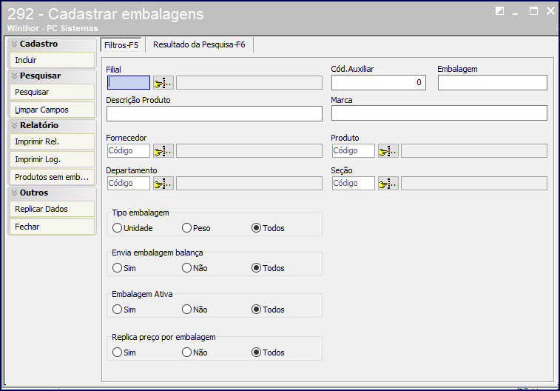Collapse the Relatório sidebar section

point(14,125)
